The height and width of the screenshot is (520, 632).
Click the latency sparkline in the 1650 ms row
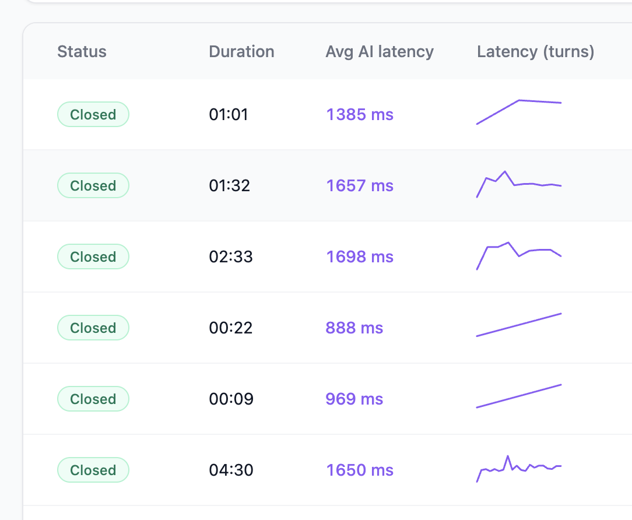point(519,469)
